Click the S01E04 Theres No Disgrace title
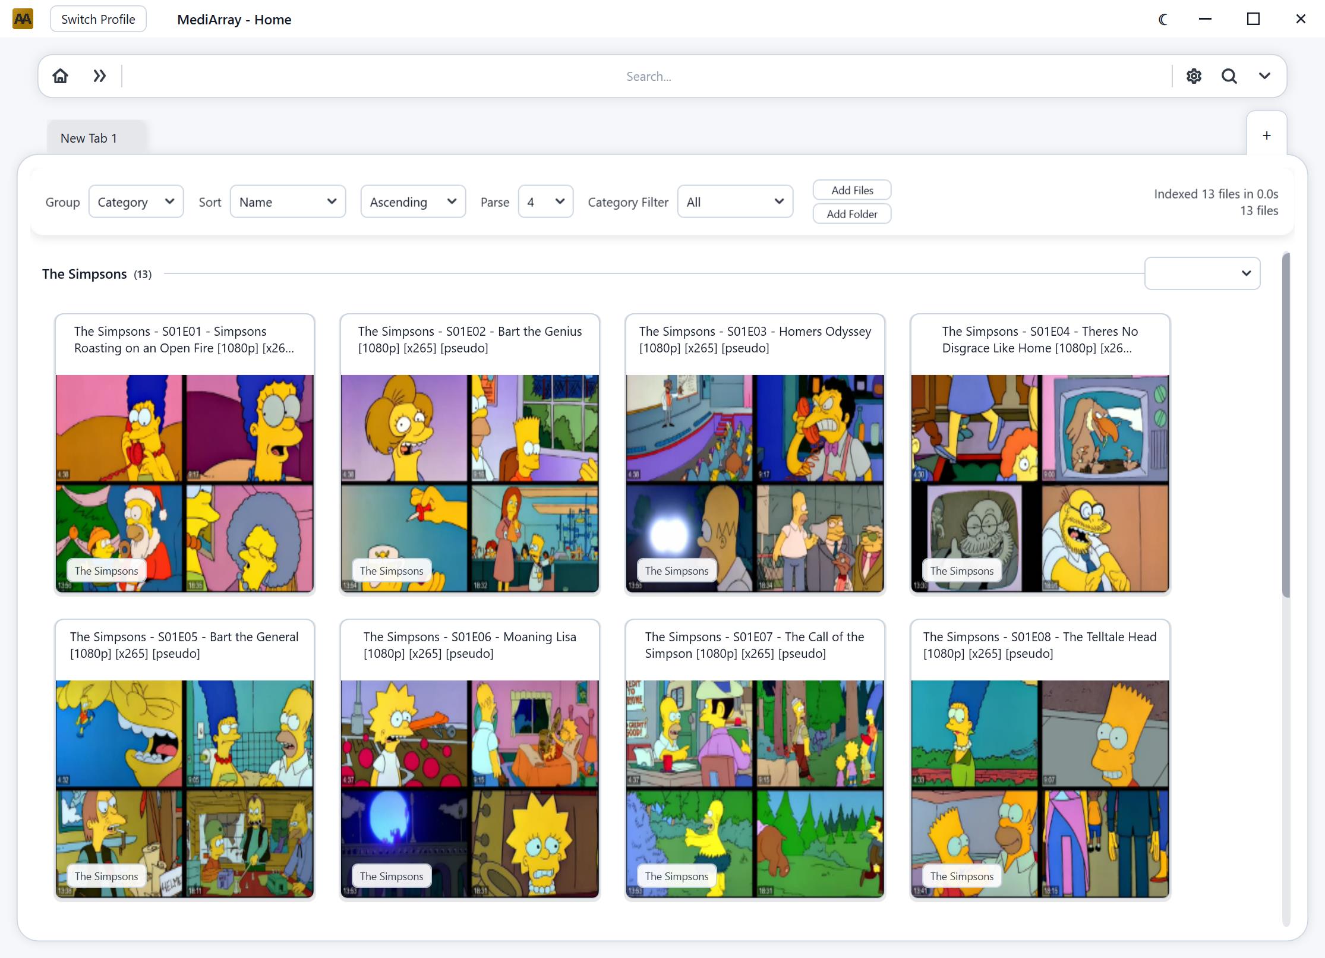This screenshot has width=1325, height=958. (1040, 339)
